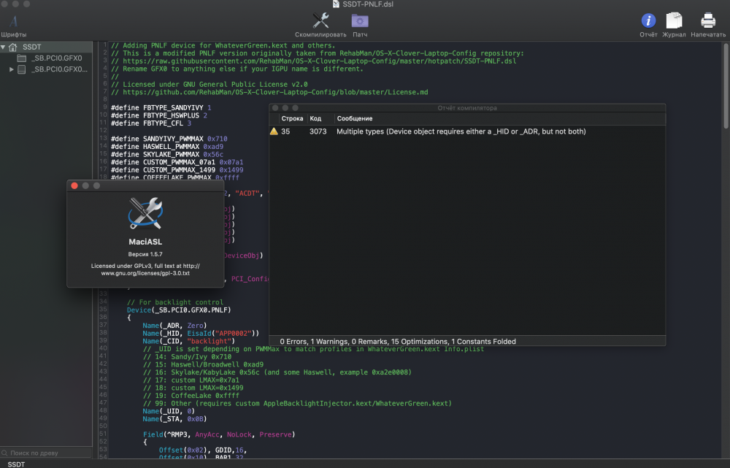Expand the second _SB.PCI0.GFX0... tree node

coord(11,69)
